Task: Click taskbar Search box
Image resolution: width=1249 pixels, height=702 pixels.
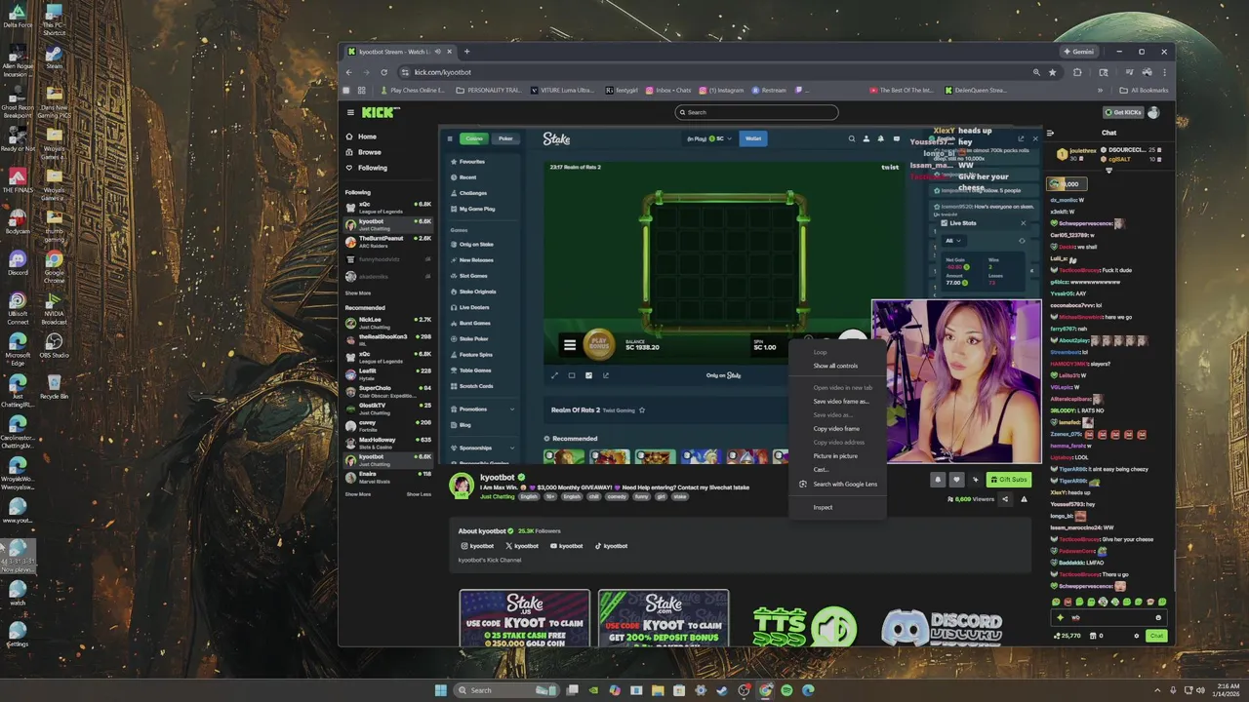Action: click(507, 690)
